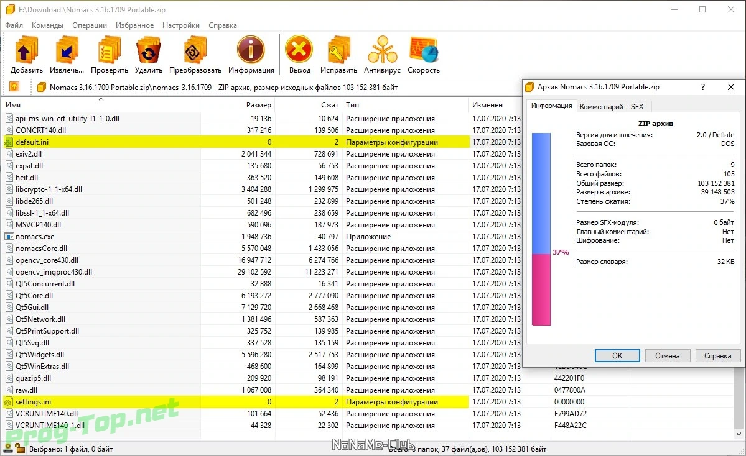
Task: Select the expat.dll file
Action: (x=29, y=166)
